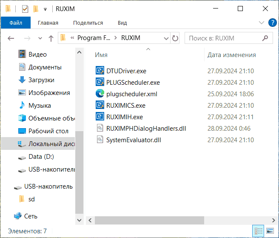The width and height of the screenshot is (279, 238).
Task: Select Data (D:) drive in navigation pane
Action: click(41, 157)
